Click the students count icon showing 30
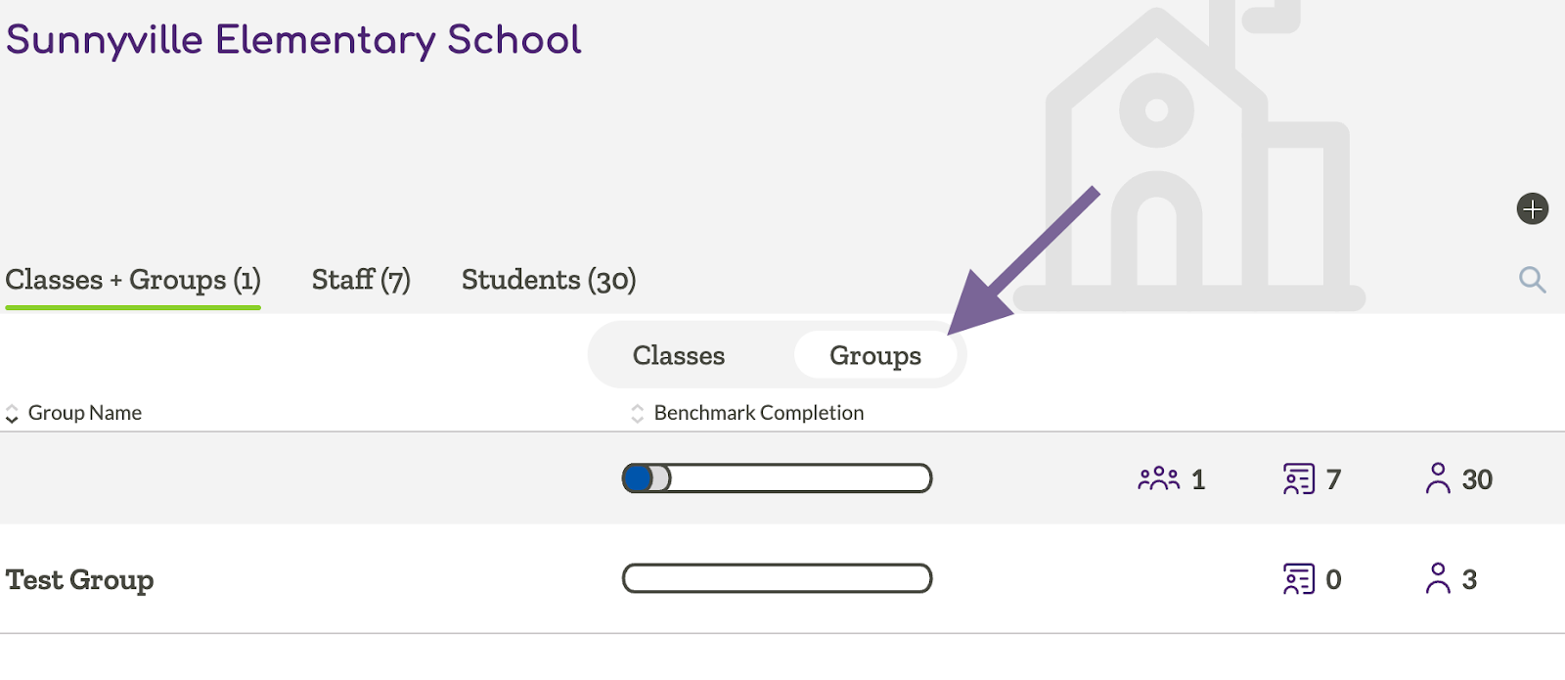1565x680 pixels. pyautogui.click(x=1437, y=478)
